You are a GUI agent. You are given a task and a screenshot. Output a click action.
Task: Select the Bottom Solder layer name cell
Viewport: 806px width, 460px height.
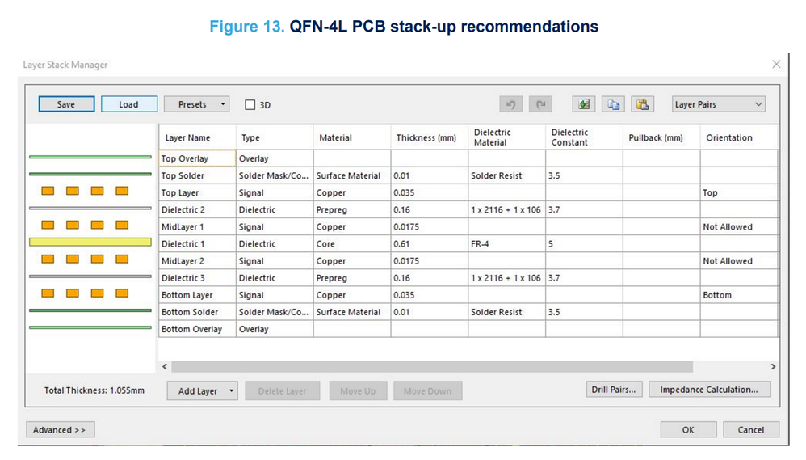pos(197,312)
